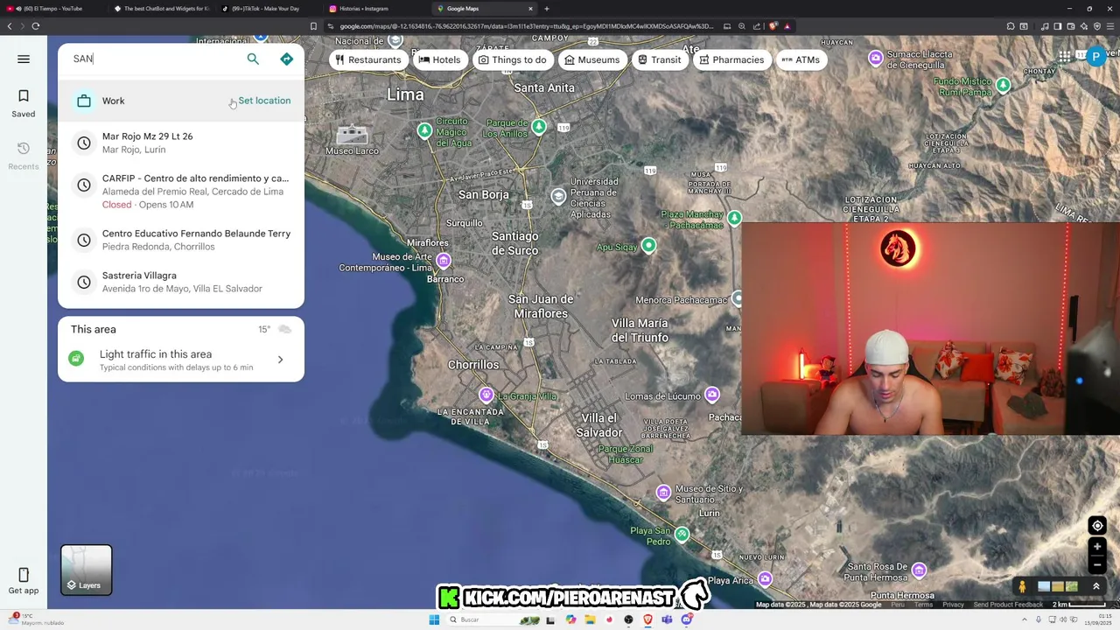Image resolution: width=1120 pixels, height=630 pixels.
Task: Activate the Street View pegman
Action: (x=1021, y=586)
